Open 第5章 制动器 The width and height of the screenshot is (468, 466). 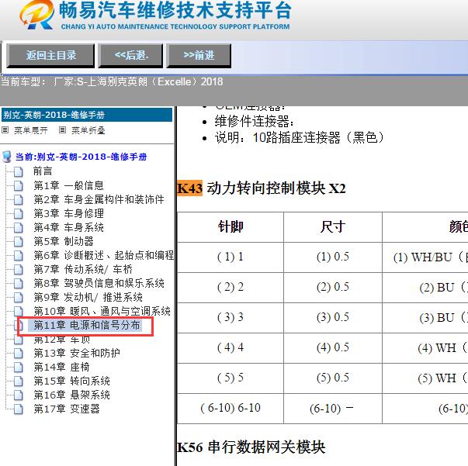tap(64, 241)
